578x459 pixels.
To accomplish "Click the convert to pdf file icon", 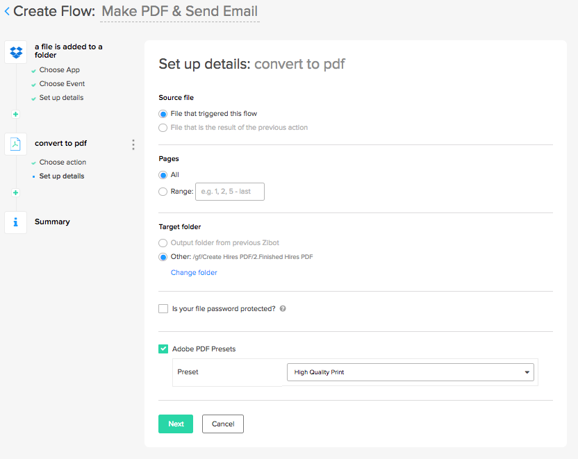I will tap(15, 144).
